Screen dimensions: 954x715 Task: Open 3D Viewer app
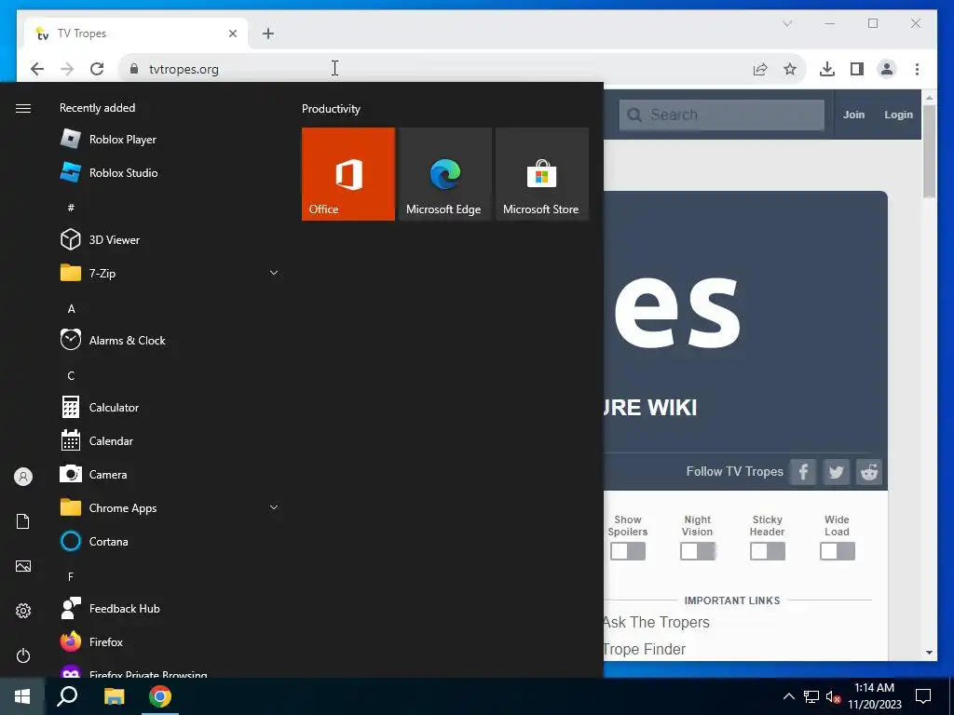pyautogui.click(x=170, y=239)
